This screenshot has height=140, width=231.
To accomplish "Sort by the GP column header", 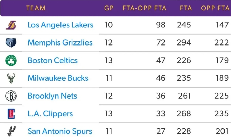I will point(109,8).
